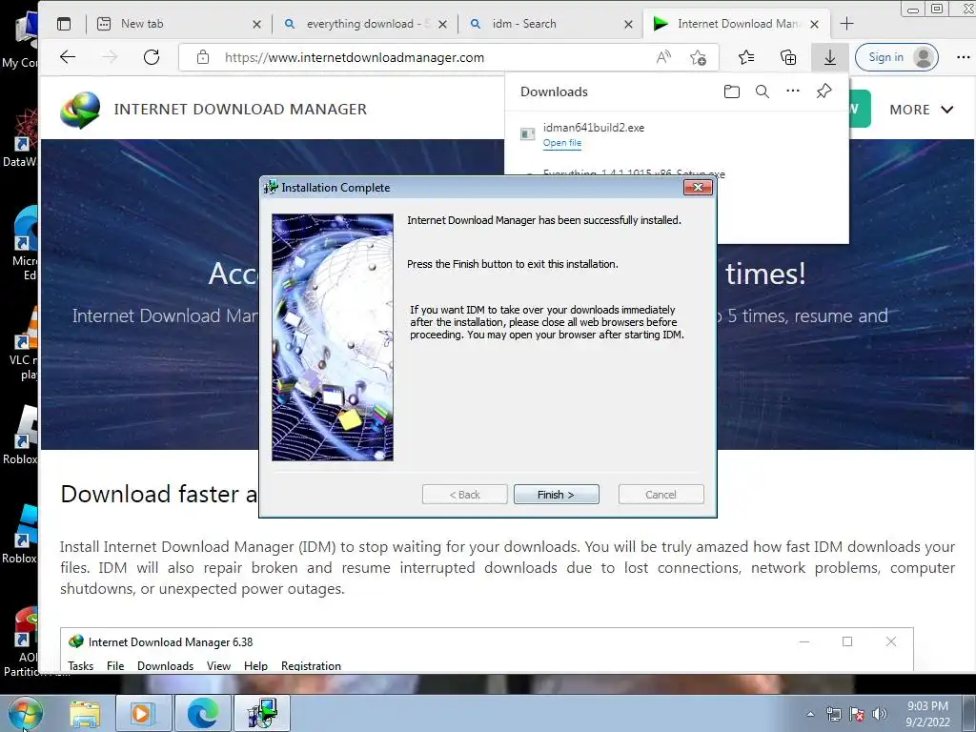Click the Downloads toolbar button in Edge
976x732 pixels.
830,57
